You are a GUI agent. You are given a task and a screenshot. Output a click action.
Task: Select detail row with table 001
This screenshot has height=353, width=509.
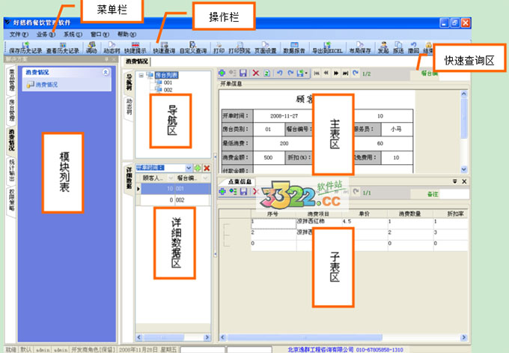tap(176, 189)
